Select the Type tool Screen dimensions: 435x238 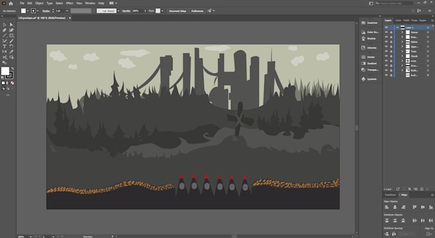(4, 46)
